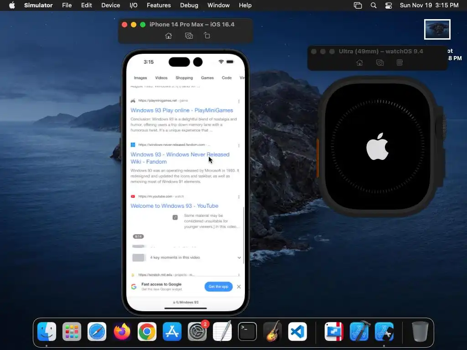Launch Firefox from the Dock

(x=122, y=331)
